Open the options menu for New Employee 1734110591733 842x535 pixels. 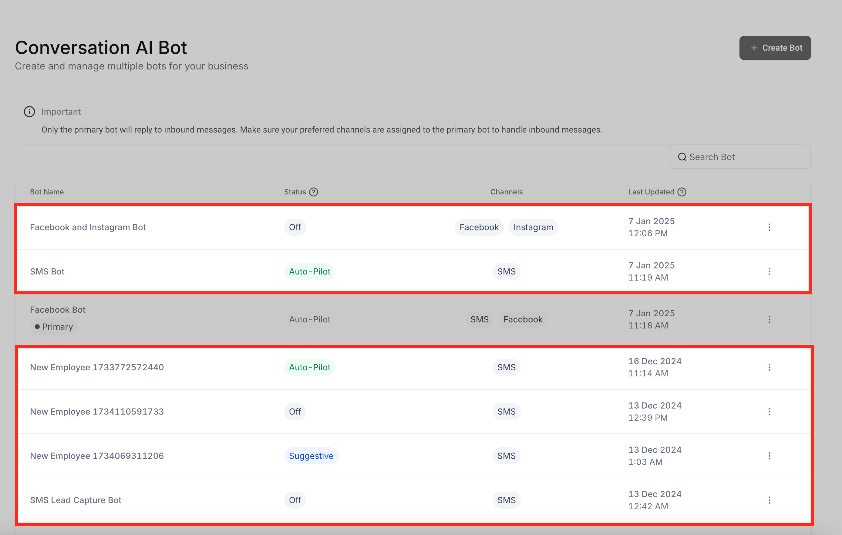click(769, 412)
